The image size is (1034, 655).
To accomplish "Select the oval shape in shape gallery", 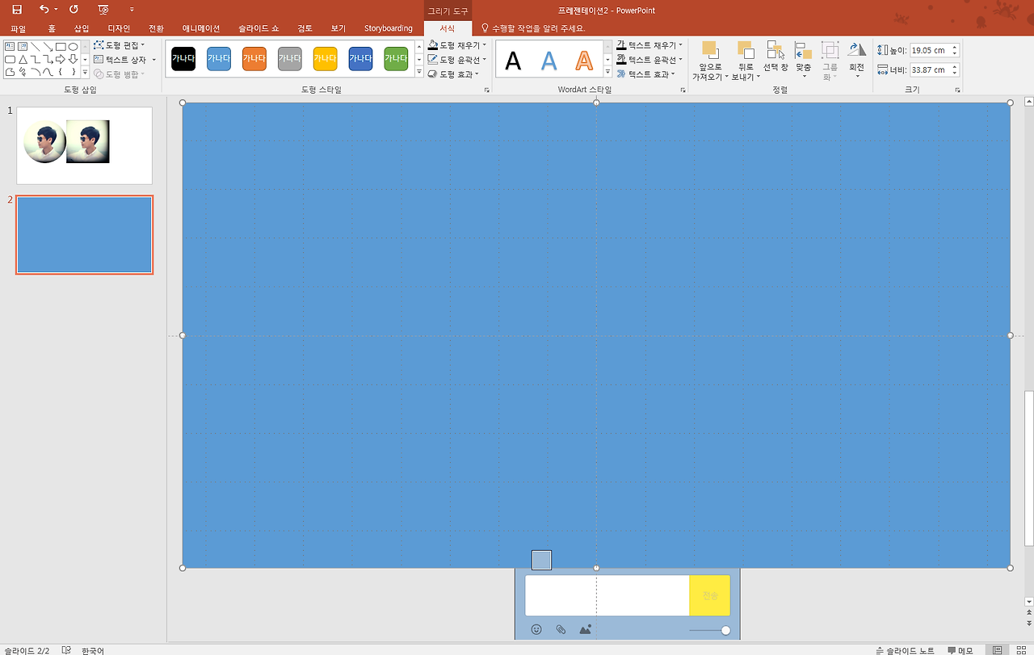I will point(74,47).
